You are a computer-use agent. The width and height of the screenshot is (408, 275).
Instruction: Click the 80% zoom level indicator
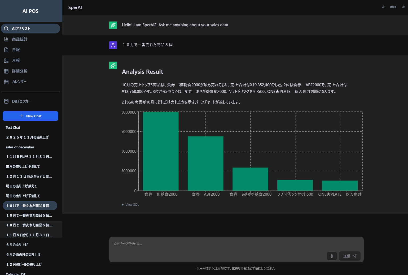[393, 7]
